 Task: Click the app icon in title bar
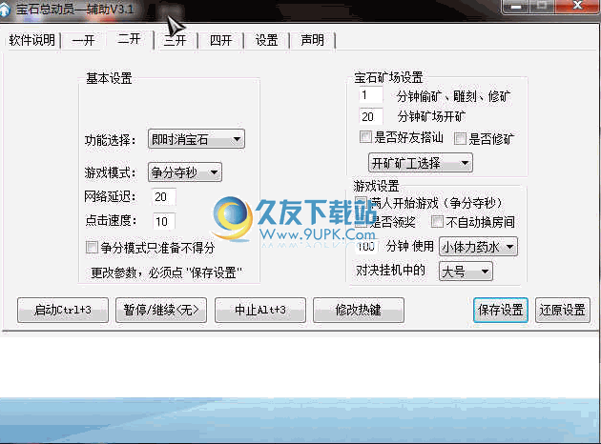click(4, 10)
